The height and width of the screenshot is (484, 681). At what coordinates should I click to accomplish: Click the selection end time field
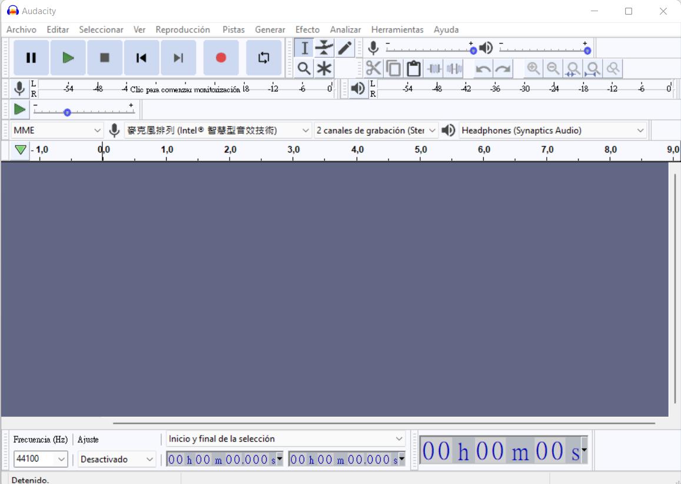pos(343,459)
